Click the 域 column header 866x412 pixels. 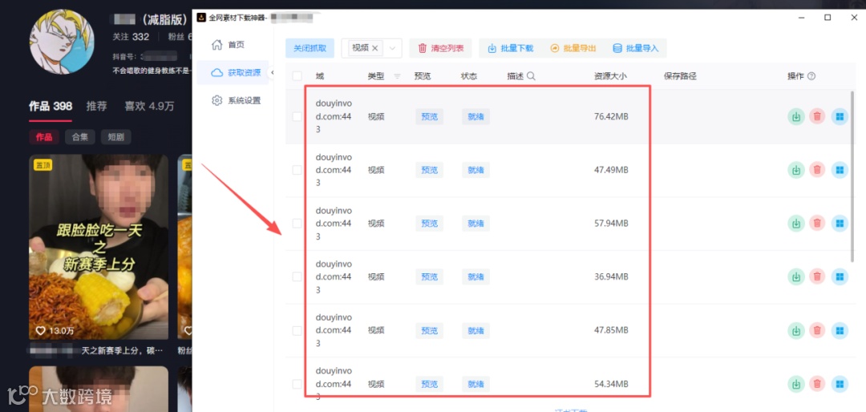point(320,76)
